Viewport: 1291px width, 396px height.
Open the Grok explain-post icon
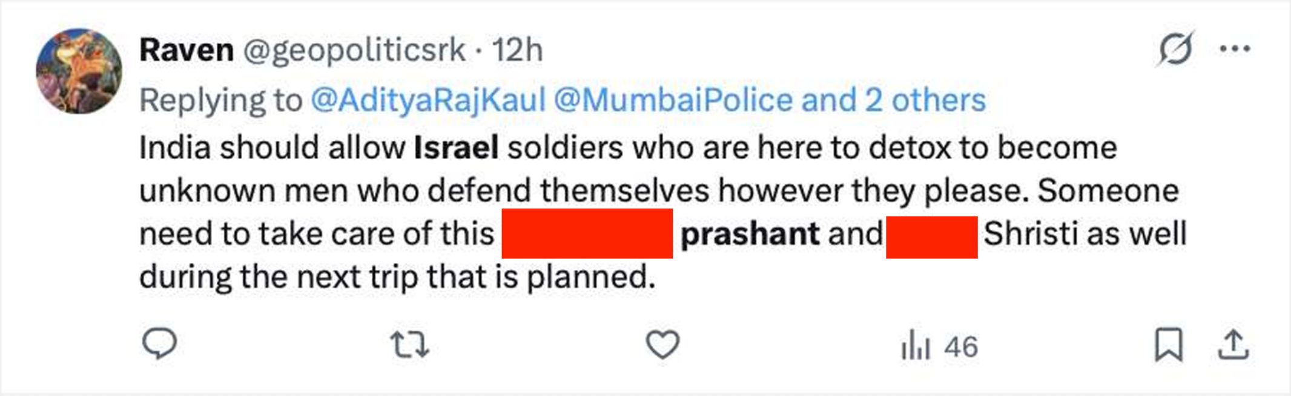[x=1175, y=49]
